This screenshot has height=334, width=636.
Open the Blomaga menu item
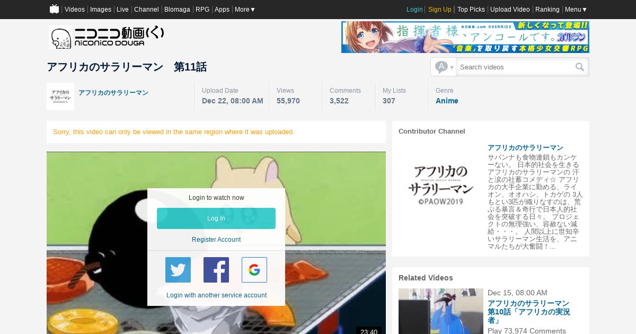click(177, 10)
